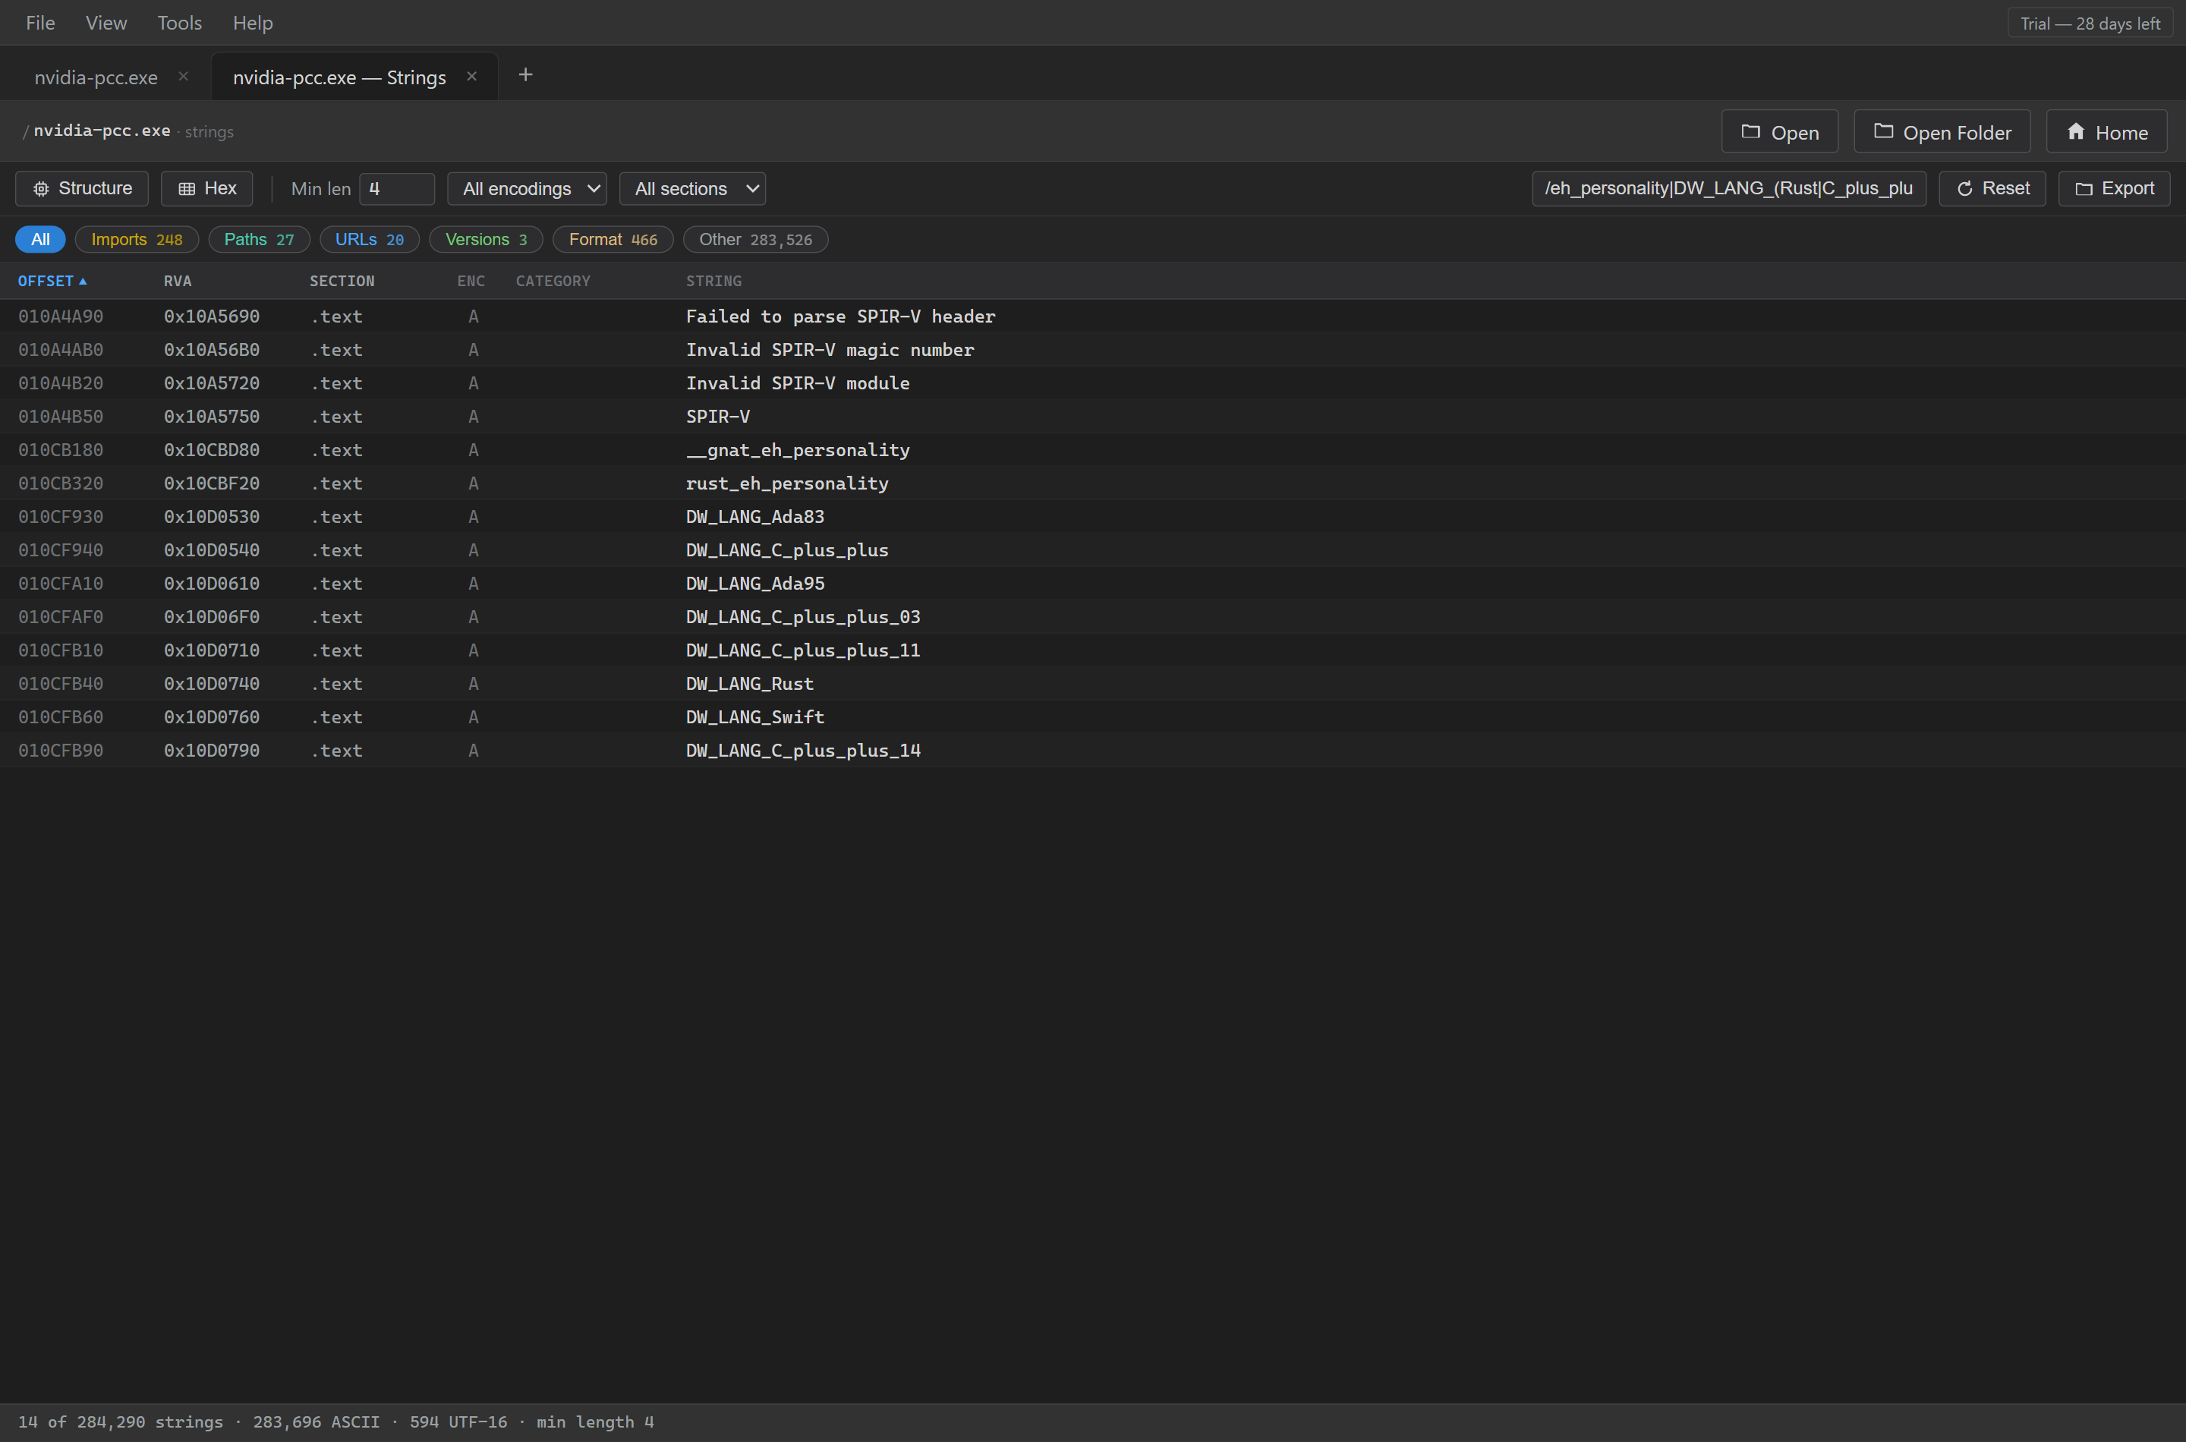Go to Home
This screenshot has height=1442, width=2186.
pos(2106,131)
